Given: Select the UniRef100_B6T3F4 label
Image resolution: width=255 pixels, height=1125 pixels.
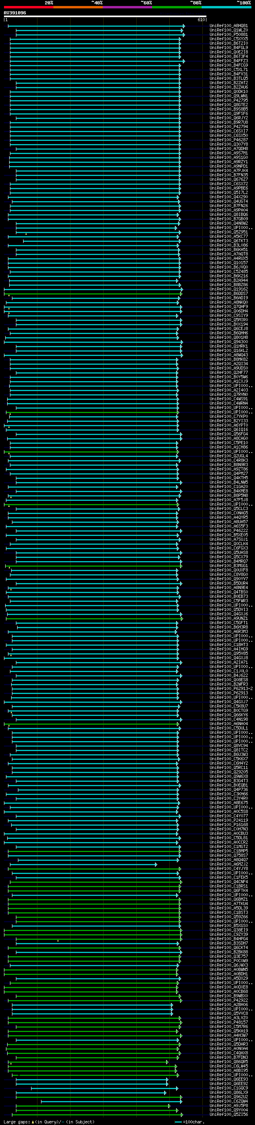Looking at the screenshot, I should click(x=228, y=56).
